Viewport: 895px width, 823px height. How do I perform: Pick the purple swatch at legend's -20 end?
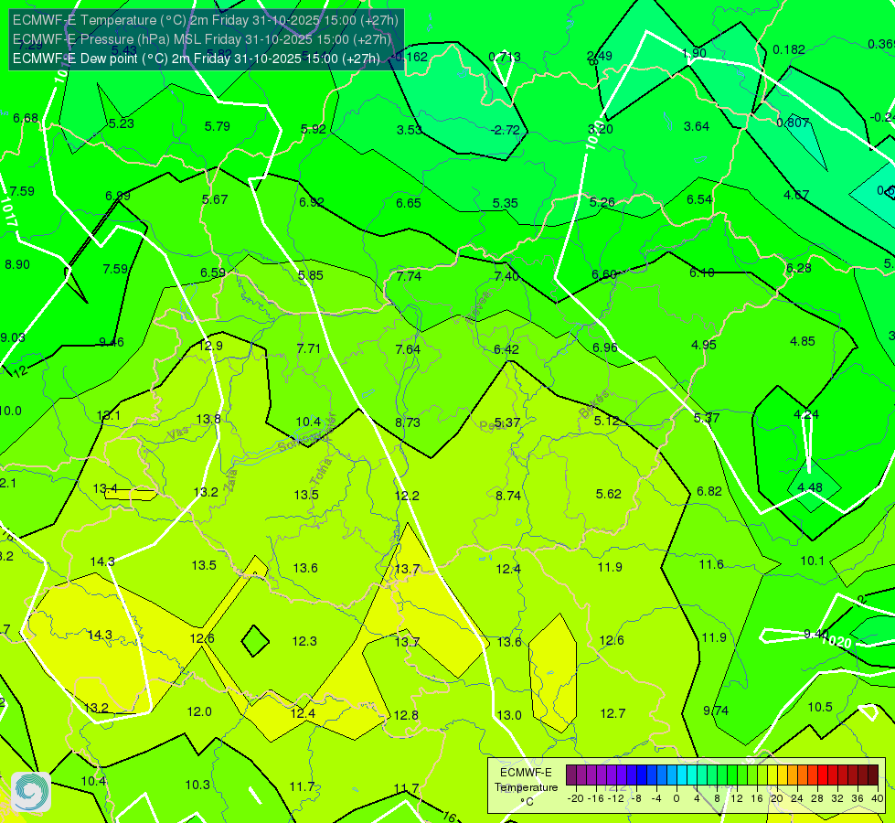[570, 775]
